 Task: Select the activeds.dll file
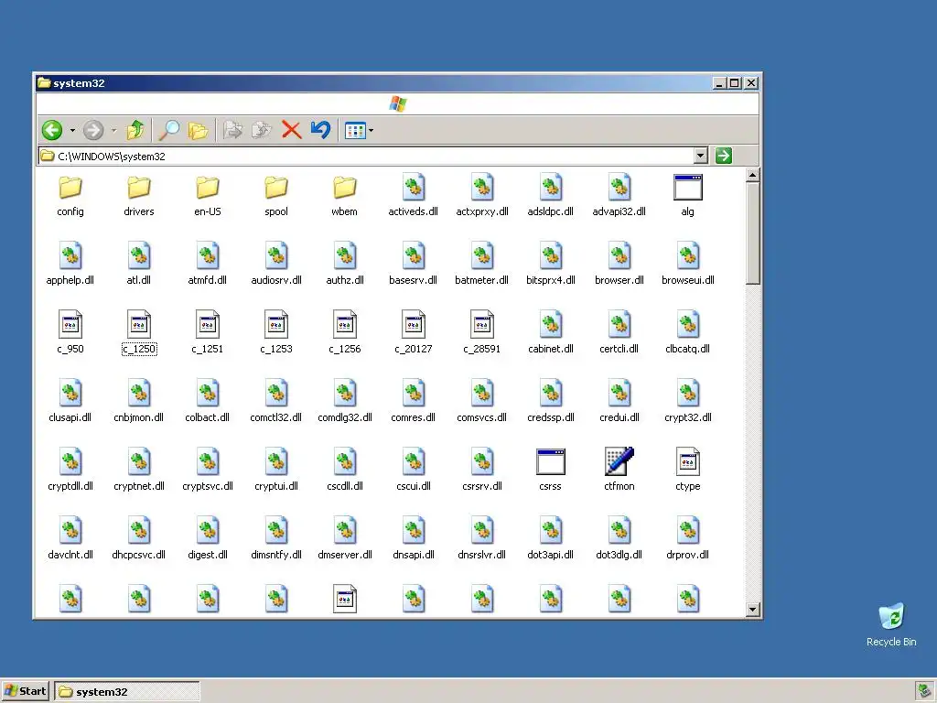point(413,197)
